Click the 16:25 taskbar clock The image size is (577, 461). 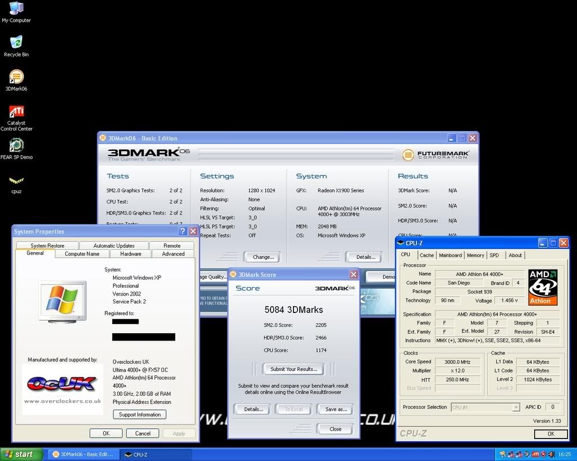click(565, 454)
